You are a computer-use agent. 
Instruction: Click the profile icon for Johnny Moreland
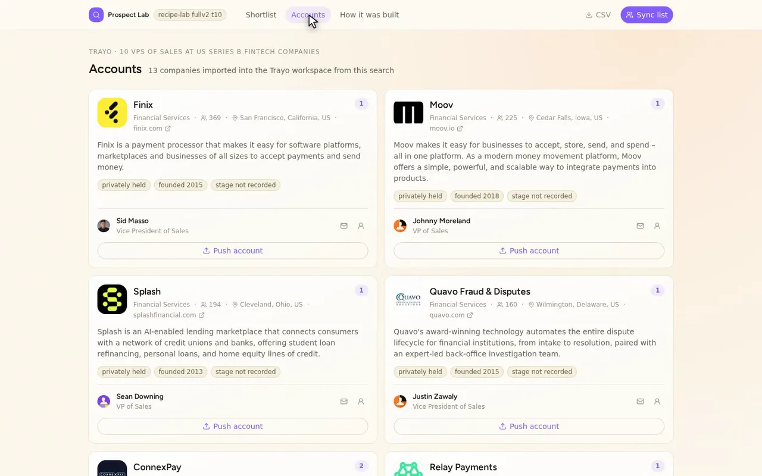point(657,226)
